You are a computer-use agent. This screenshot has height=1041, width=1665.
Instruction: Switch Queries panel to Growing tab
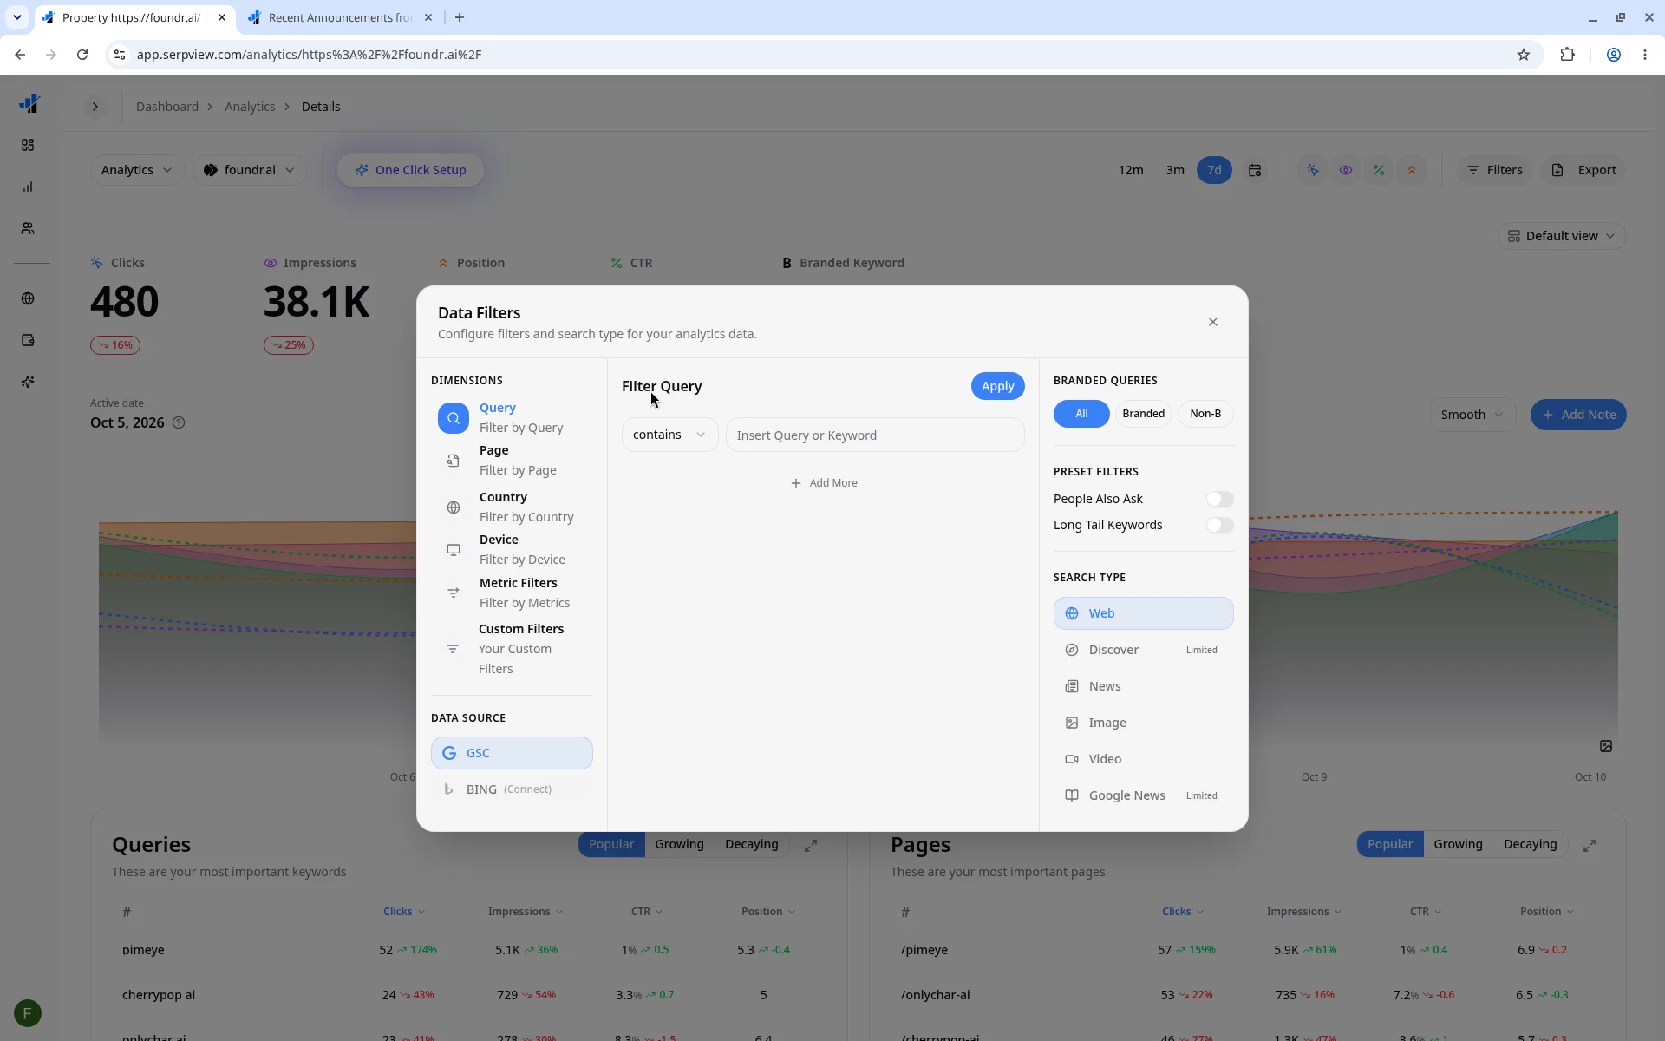click(x=679, y=844)
